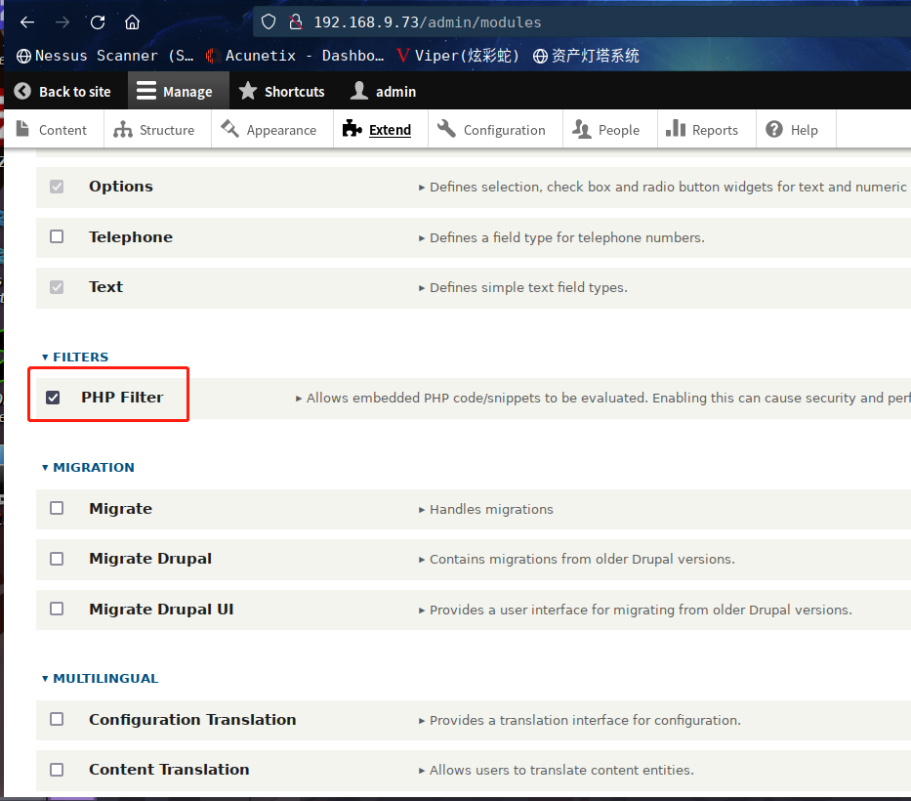Enable the Migrate Drupal UI checkbox

coord(57,609)
